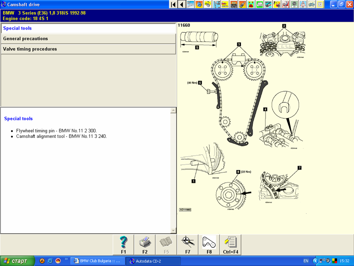Launch the orange 'A' quick launch icon
Image resolution: width=354 pixels, height=266 pixels.
42,261
